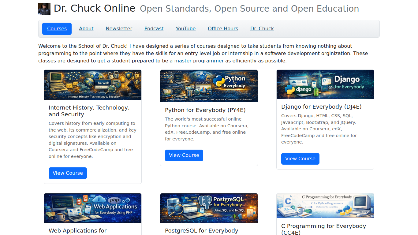This screenshot has height=235, width=418.
Task: Visit the YouTube nav link
Action: [185, 29]
